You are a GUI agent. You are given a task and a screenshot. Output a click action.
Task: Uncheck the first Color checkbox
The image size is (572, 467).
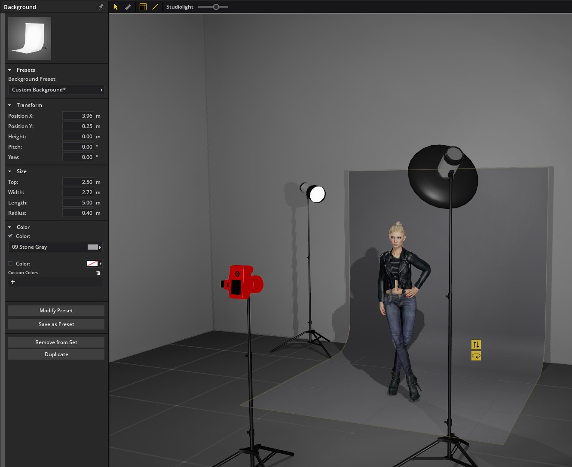tap(10, 236)
